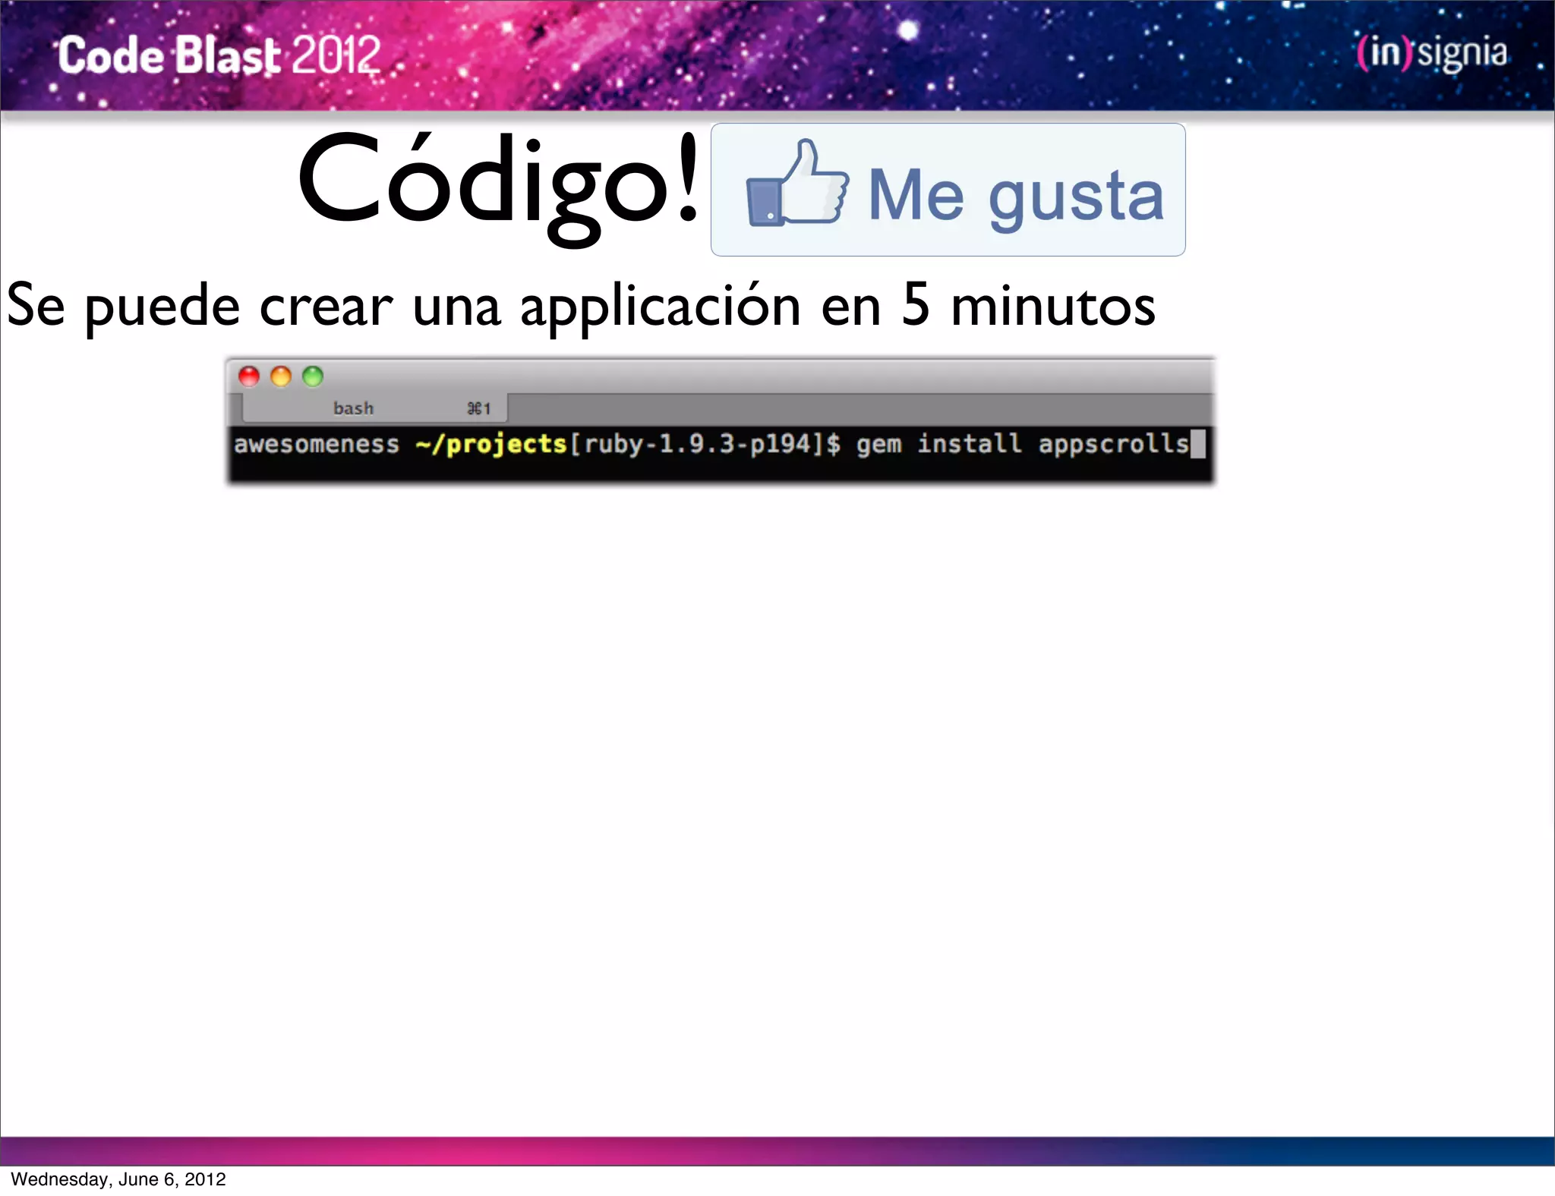Click the '~/projects' path in terminal

point(491,444)
